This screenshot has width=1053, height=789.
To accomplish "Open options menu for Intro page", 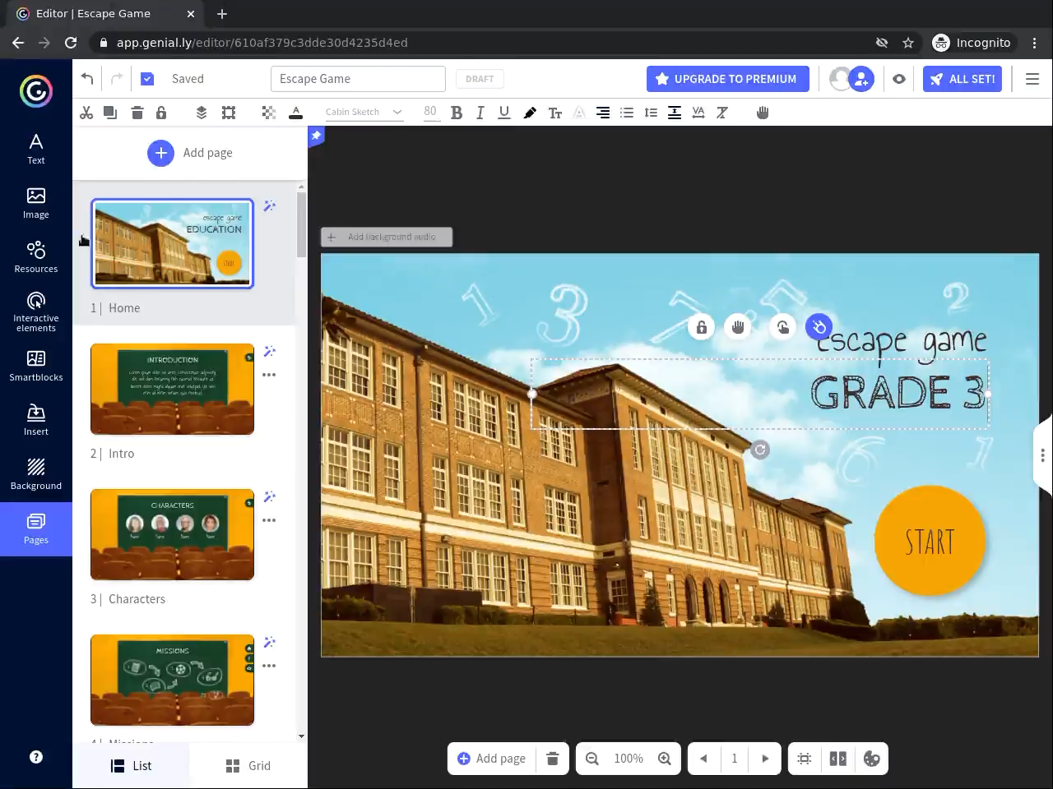I will click(x=269, y=375).
